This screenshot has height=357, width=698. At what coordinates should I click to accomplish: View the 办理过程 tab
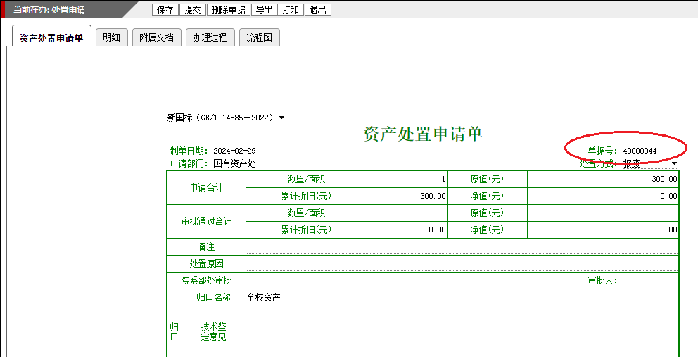[x=210, y=37]
